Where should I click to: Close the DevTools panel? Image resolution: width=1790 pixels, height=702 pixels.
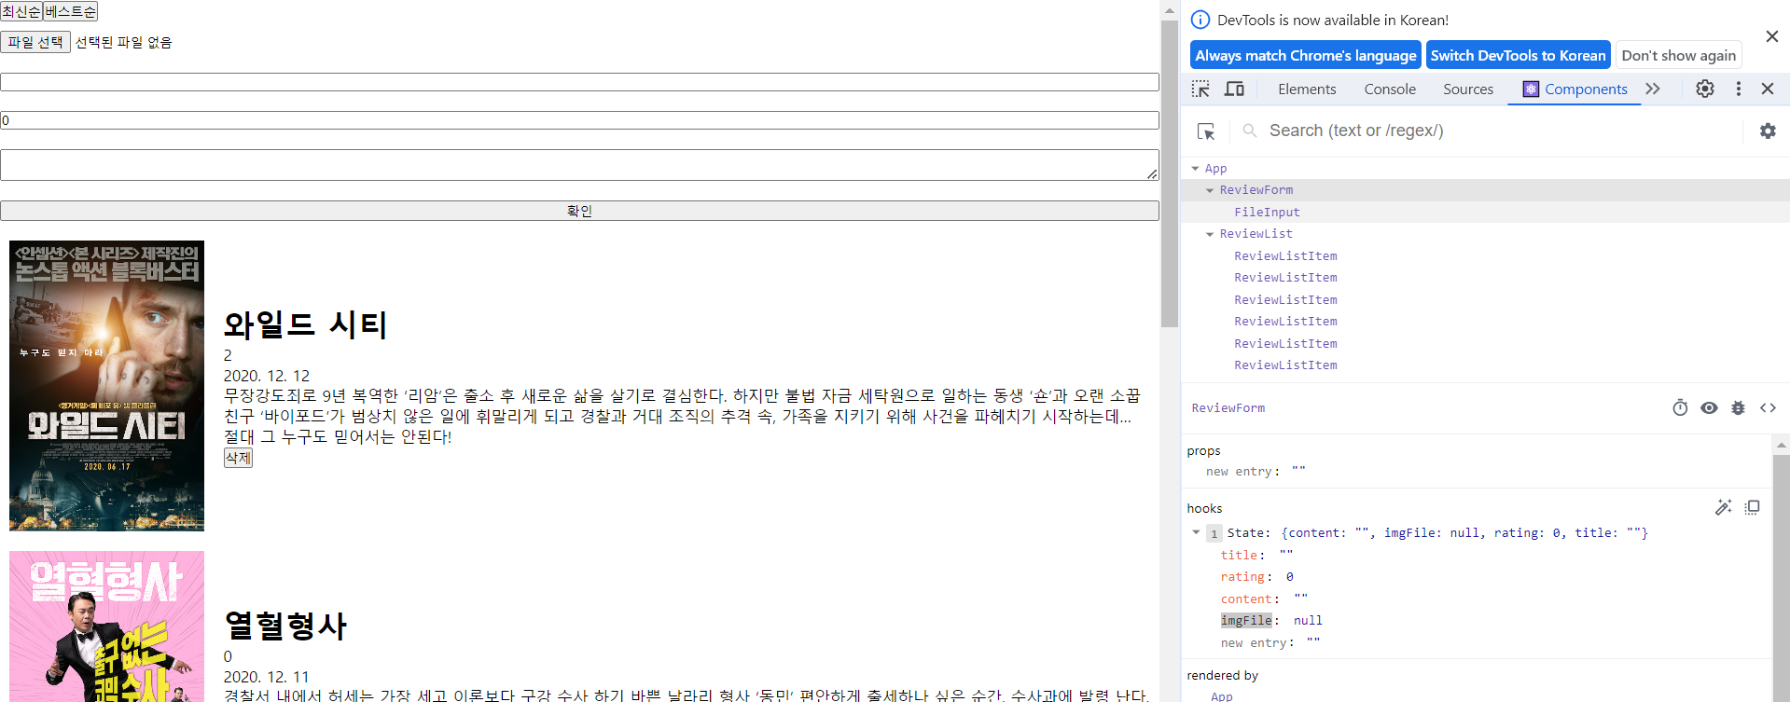1768,89
